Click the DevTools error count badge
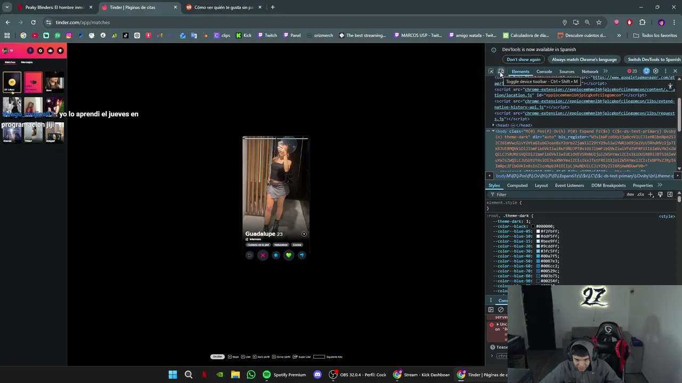This screenshot has width=682, height=383. [x=632, y=71]
